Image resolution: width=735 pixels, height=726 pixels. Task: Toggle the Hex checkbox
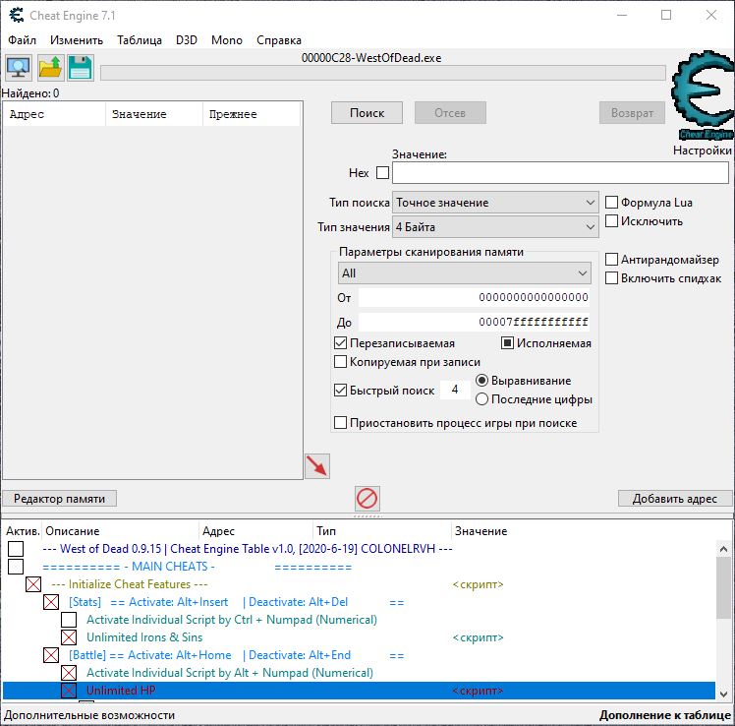[x=382, y=173]
